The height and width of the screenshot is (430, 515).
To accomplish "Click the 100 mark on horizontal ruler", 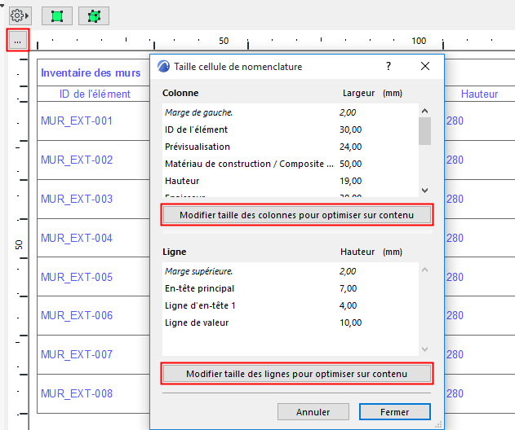I will (x=419, y=41).
